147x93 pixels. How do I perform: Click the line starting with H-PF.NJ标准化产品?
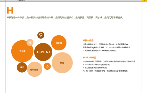(110, 61)
